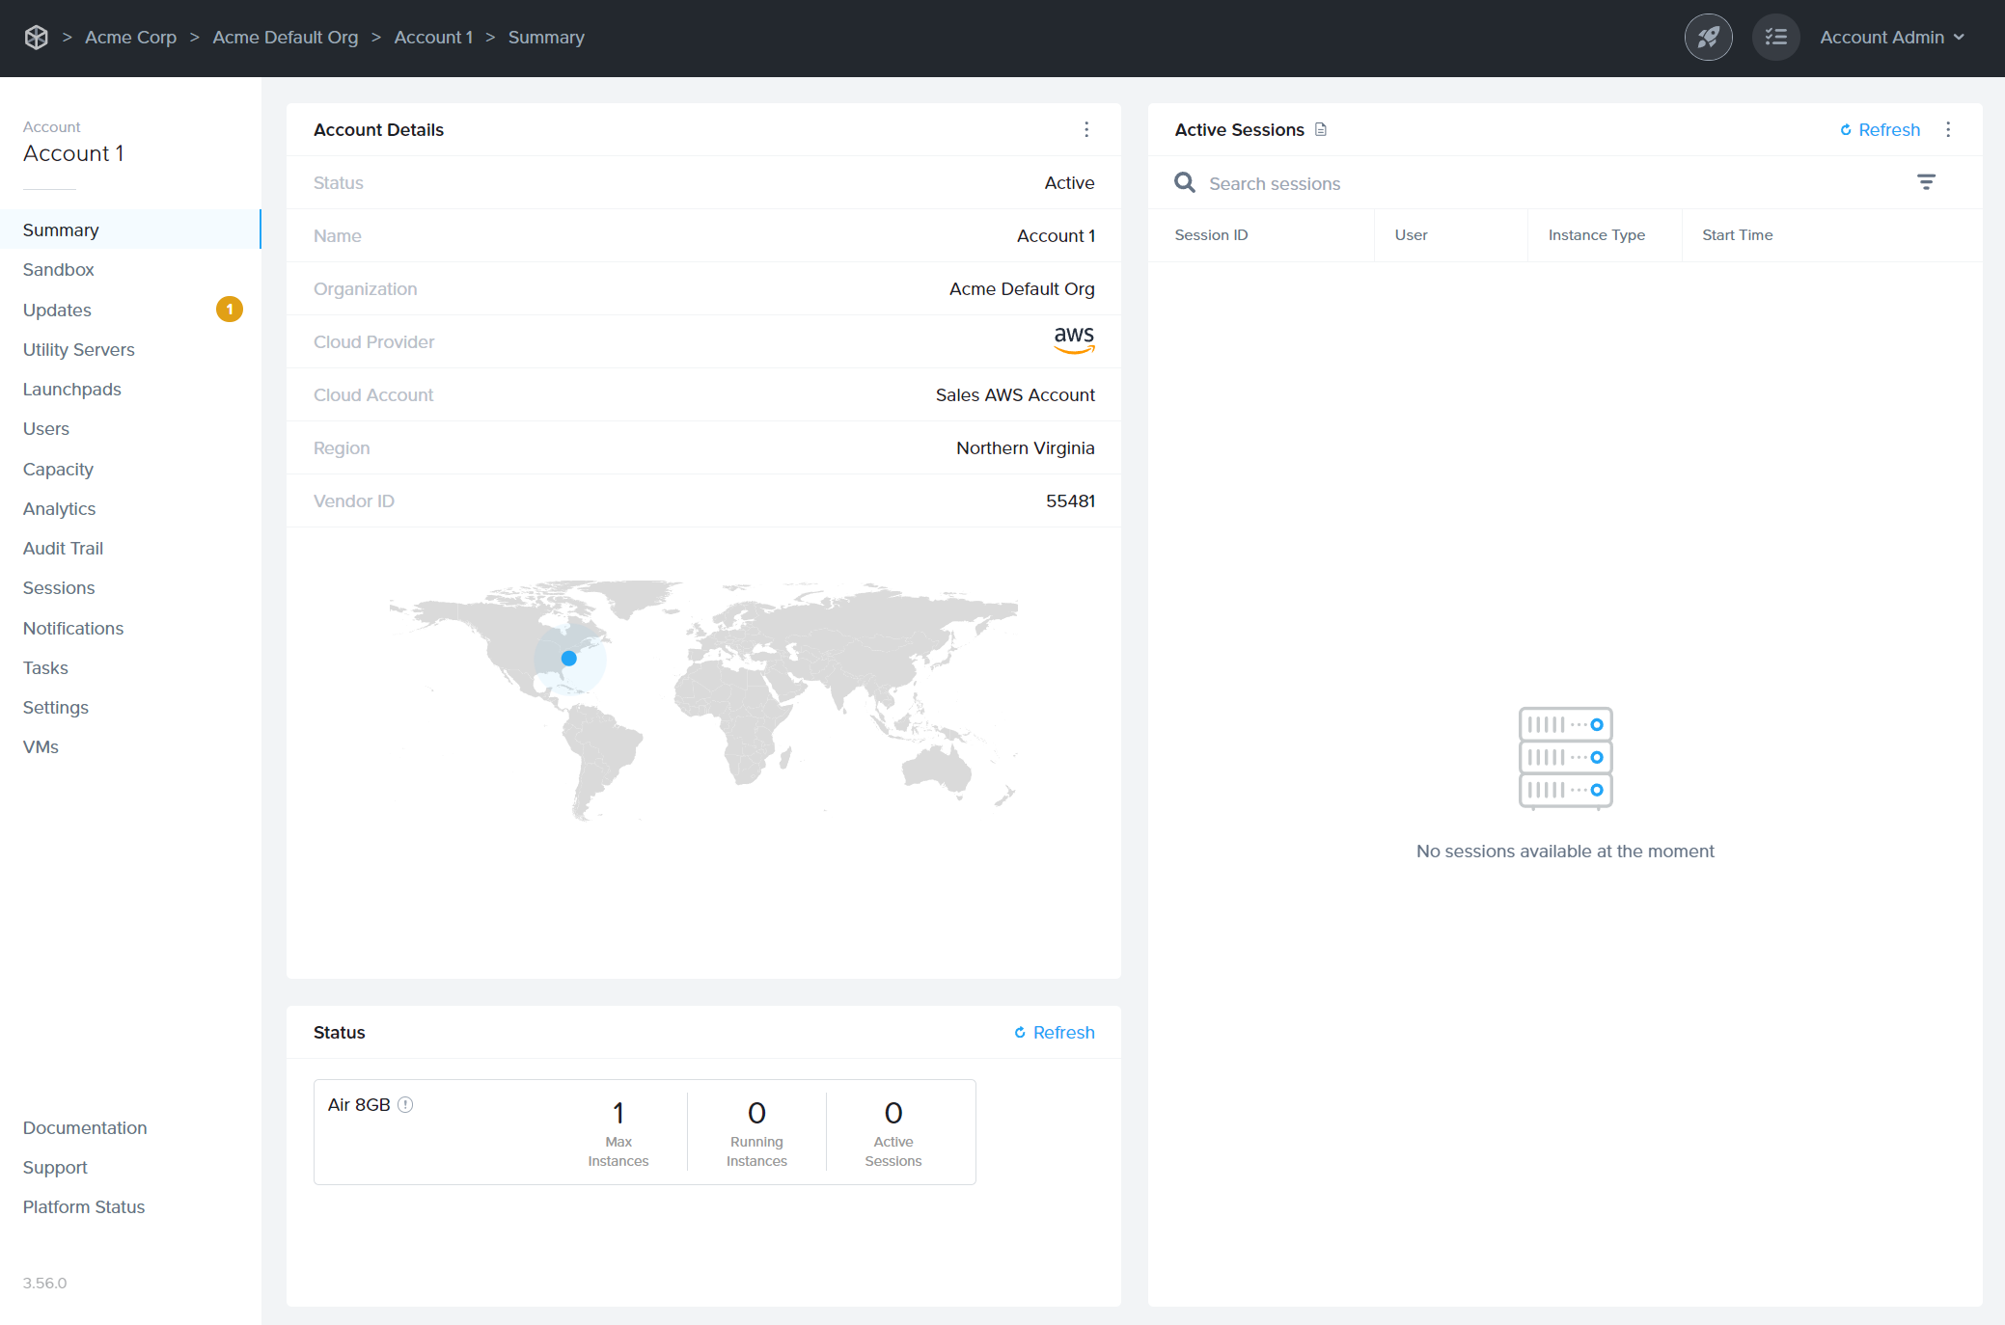The height and width of the screenshot is (1325, 2005).
Task: Refresh the Status panel
Action: (1054, 1032)
